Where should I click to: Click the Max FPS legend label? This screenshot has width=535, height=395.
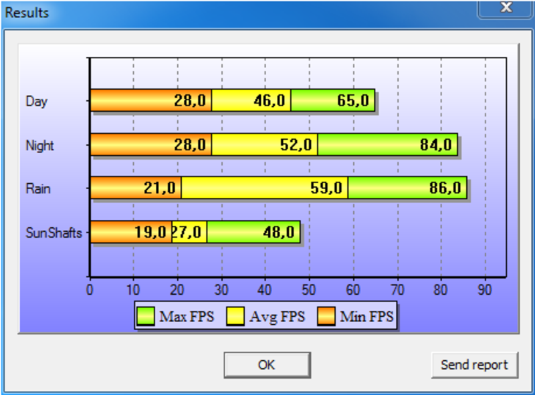[187, 317]
